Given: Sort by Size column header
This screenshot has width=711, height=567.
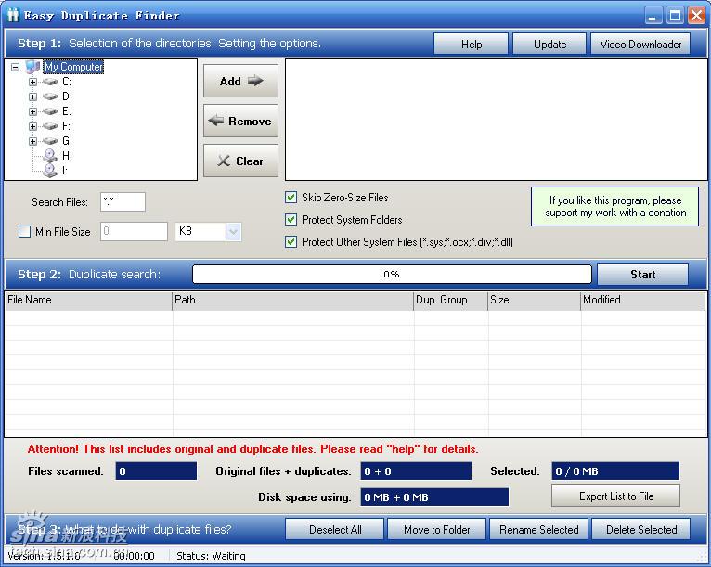Looking at the screenshot, I should click(534, 300).
